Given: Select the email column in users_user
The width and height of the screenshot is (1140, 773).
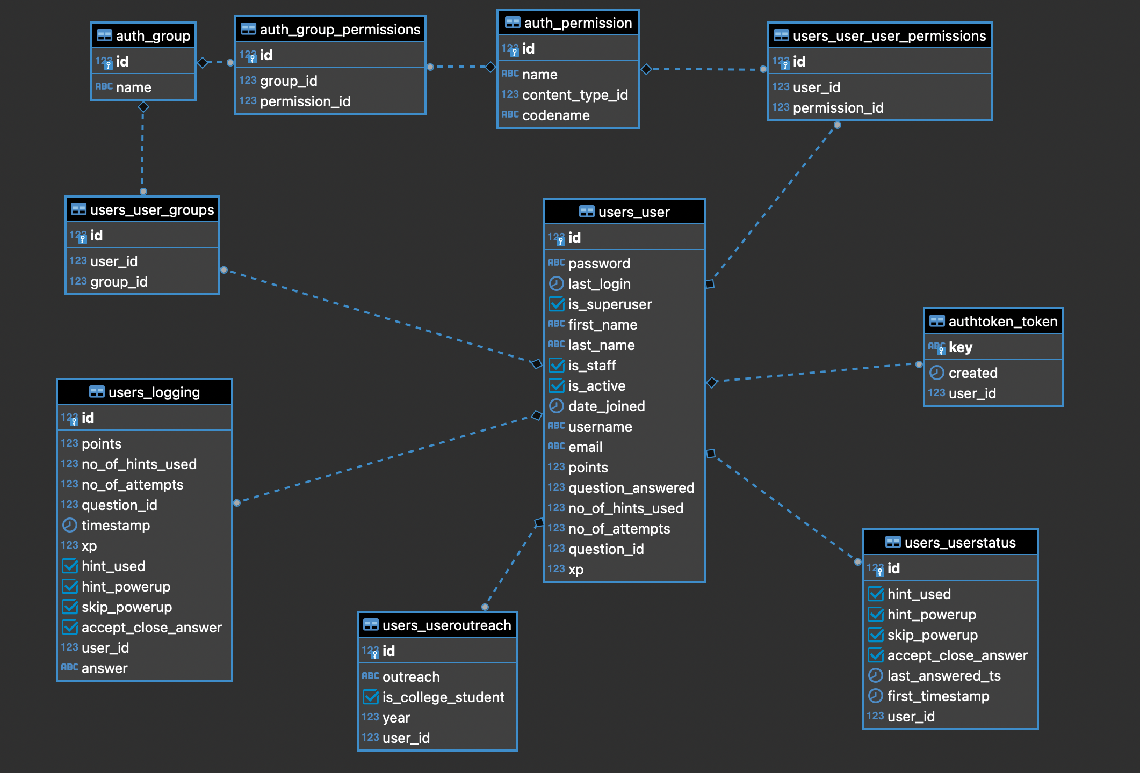Looking at the screenshot, I should (x=586, y=447).
